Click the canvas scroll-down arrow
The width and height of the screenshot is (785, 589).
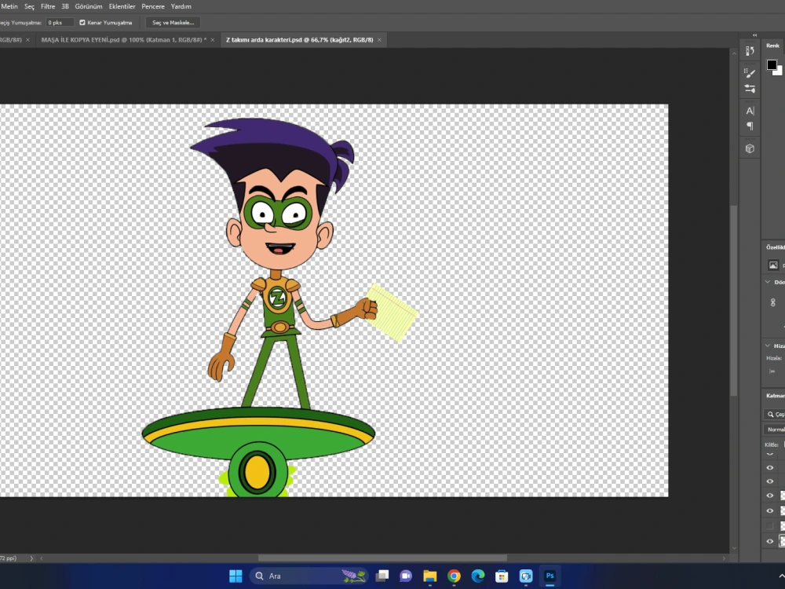[x=734, y=548]
